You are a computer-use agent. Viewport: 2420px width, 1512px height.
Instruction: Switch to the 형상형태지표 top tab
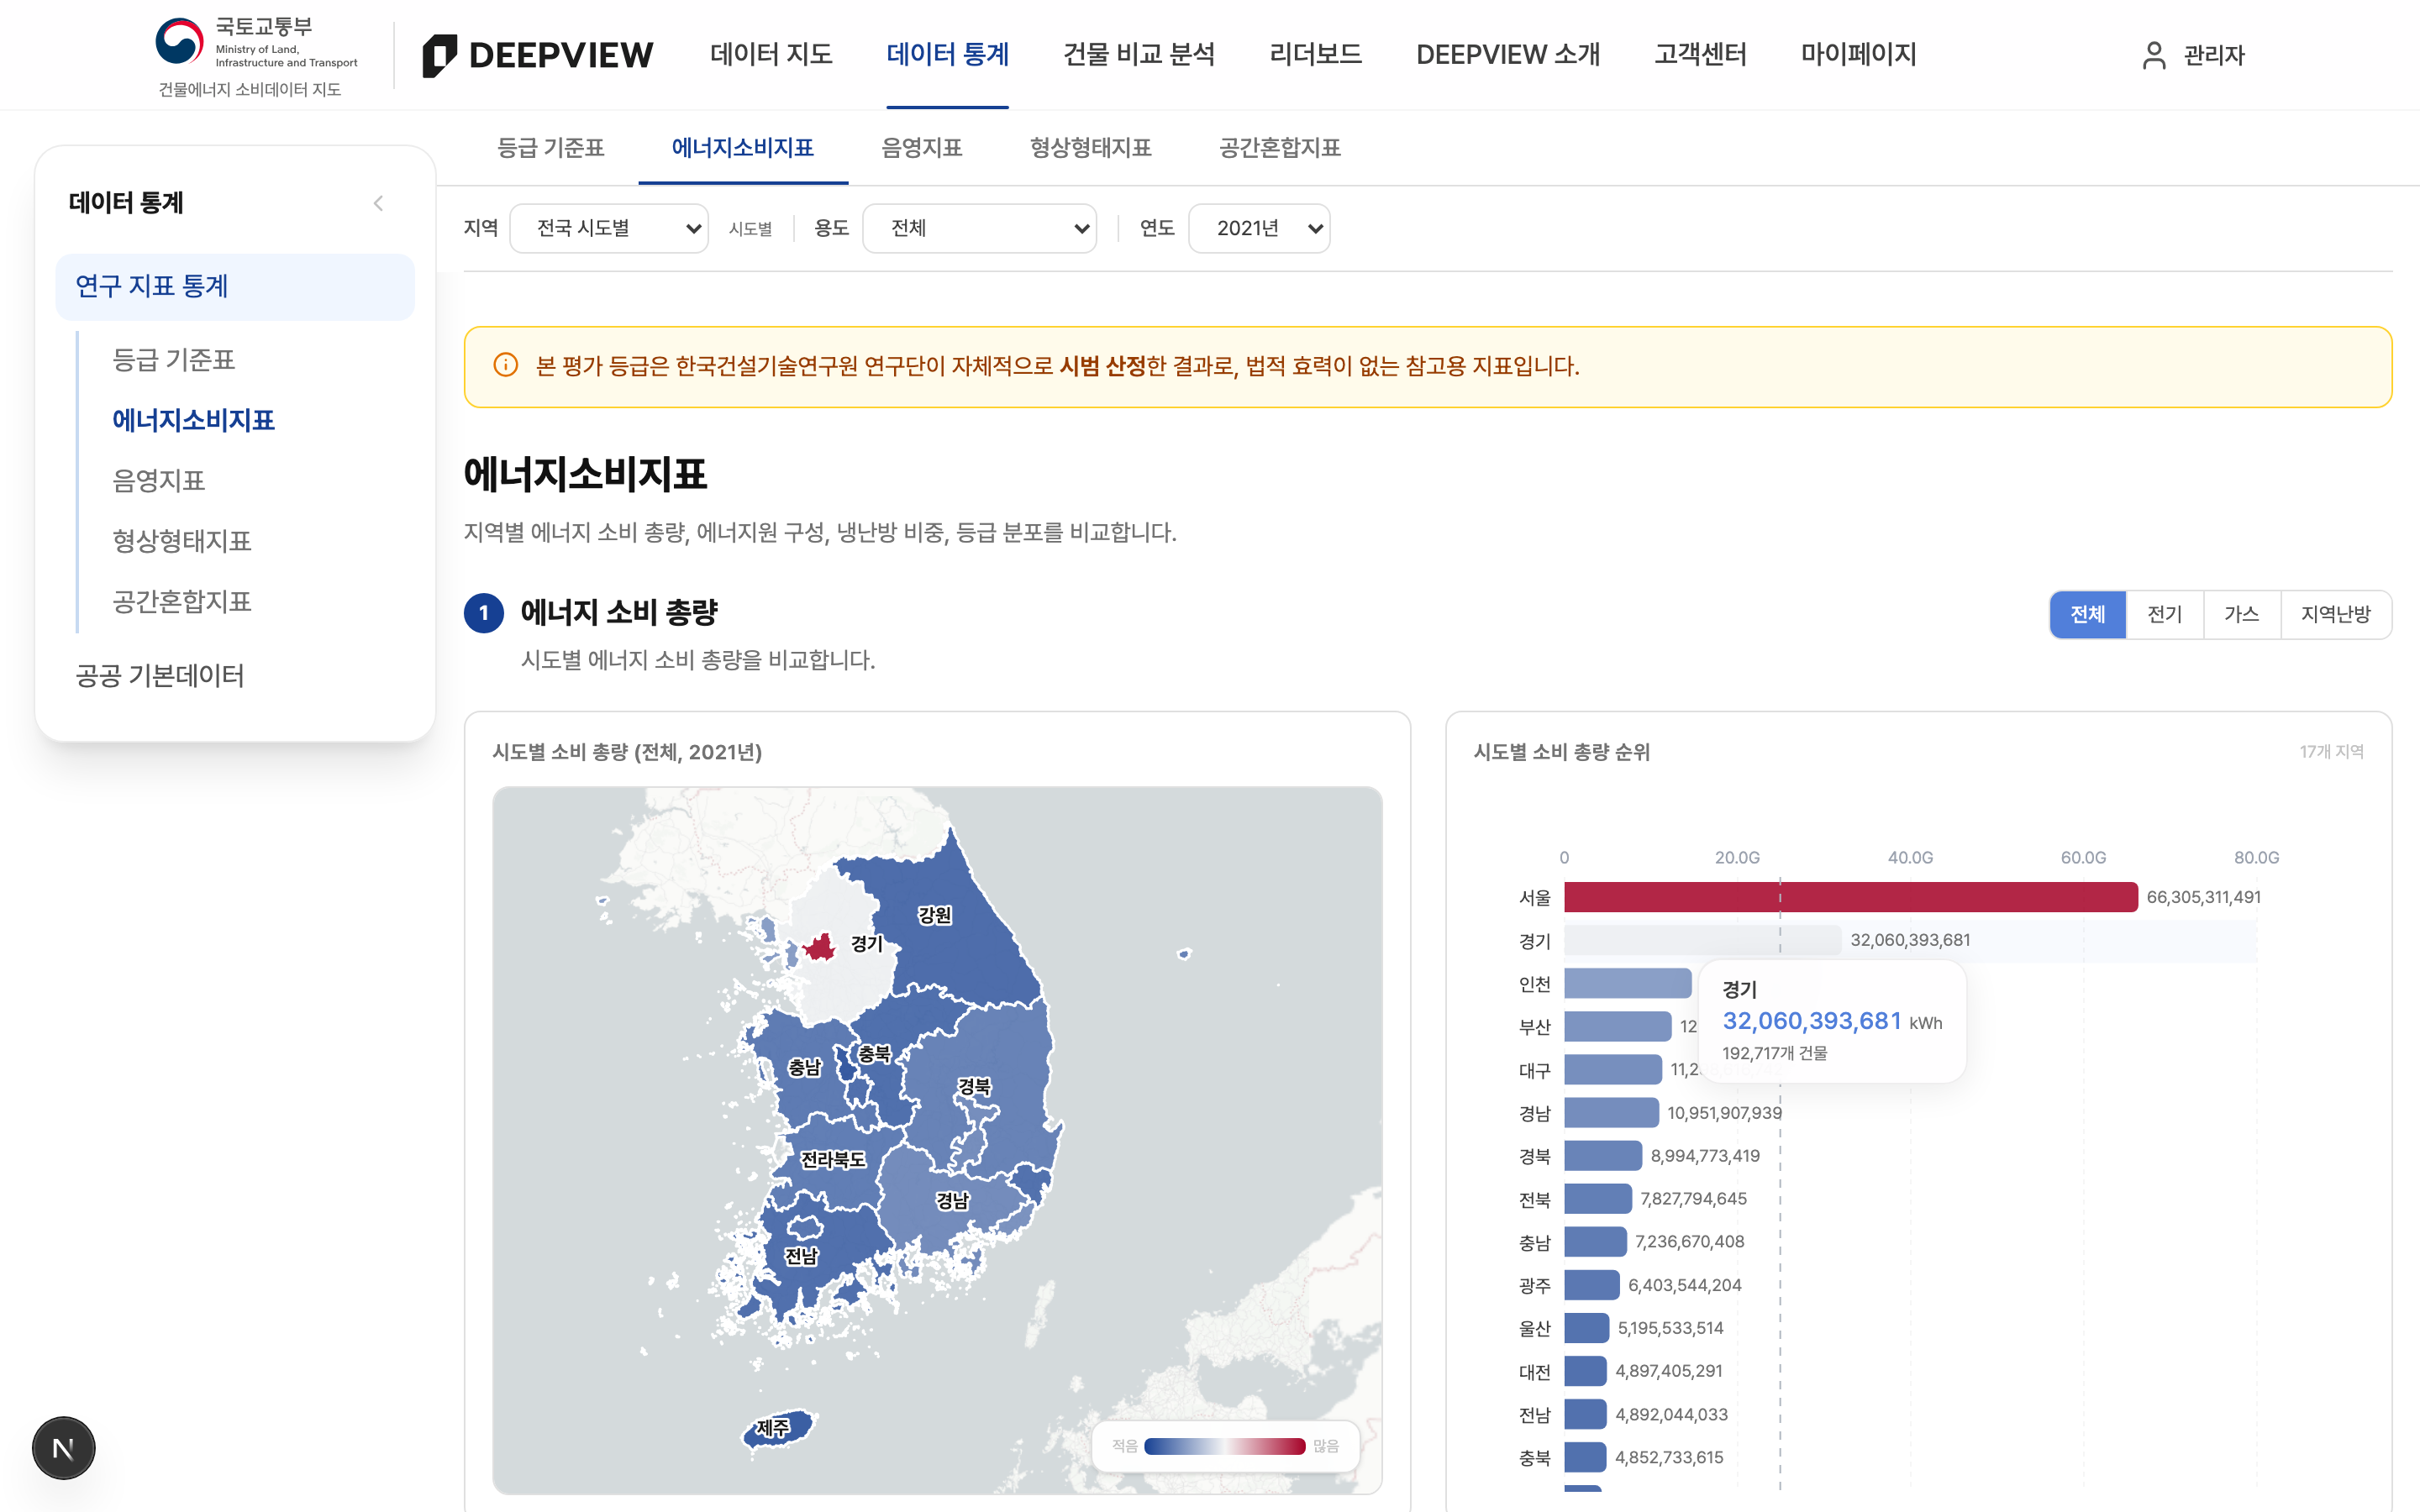[x=1090, y=148]
